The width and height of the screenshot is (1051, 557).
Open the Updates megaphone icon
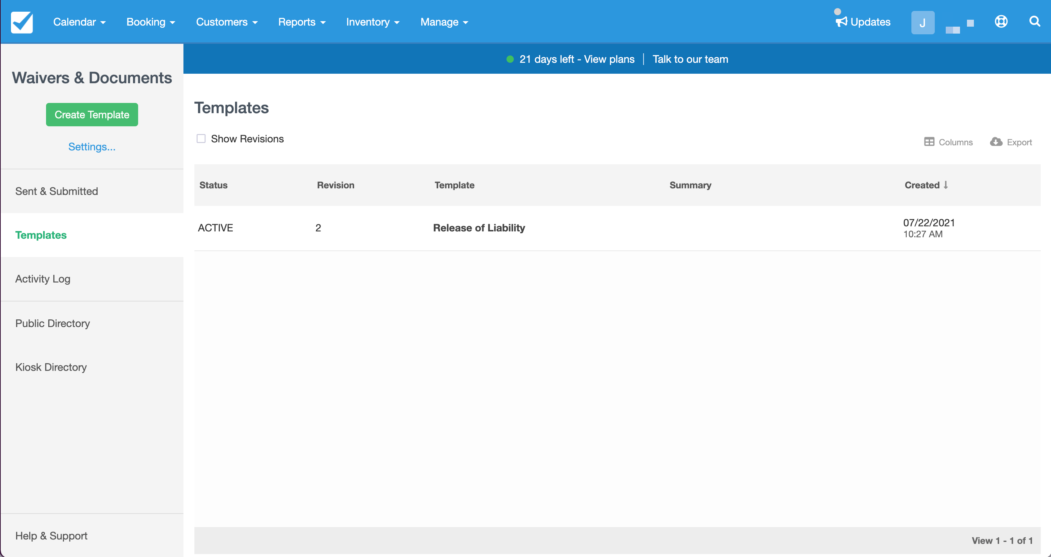[841, 22]
